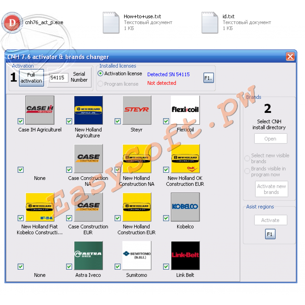Screen dimensions: 305x305
Task: Click the Full activation button
Action: [31, 77]
